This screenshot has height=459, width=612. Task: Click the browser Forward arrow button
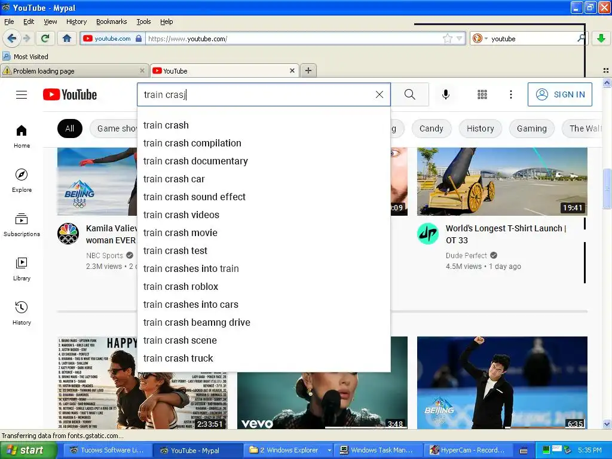[26, 38]
